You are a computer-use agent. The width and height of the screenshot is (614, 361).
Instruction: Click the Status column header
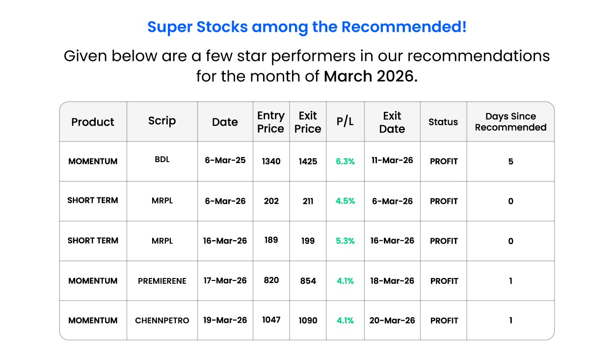pos(443,122)
